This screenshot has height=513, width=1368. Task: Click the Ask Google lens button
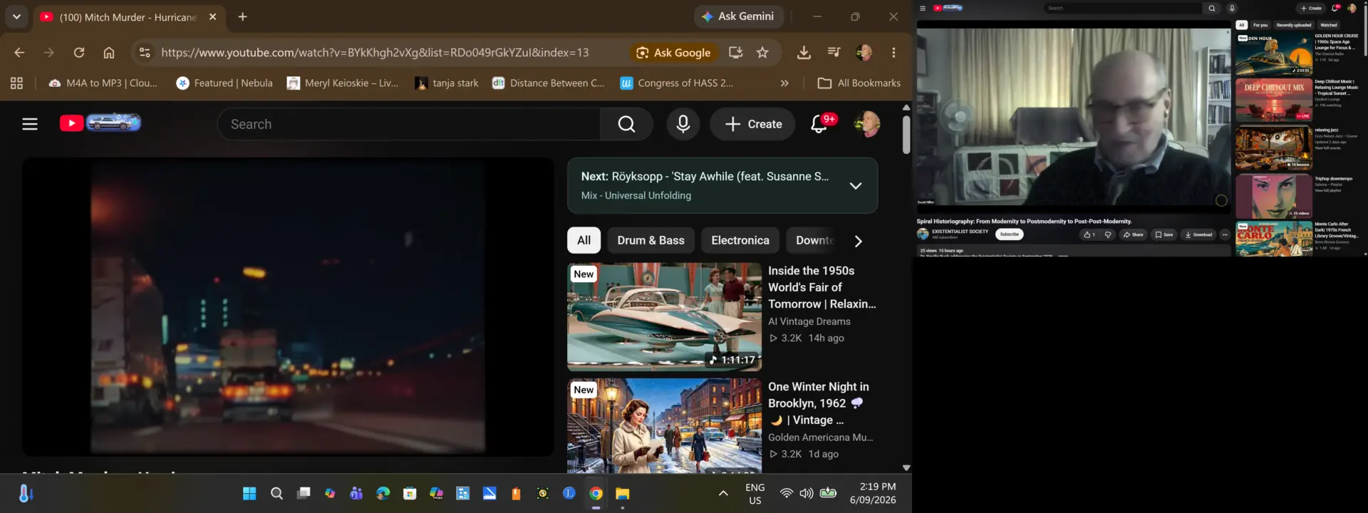coord(673,53)
